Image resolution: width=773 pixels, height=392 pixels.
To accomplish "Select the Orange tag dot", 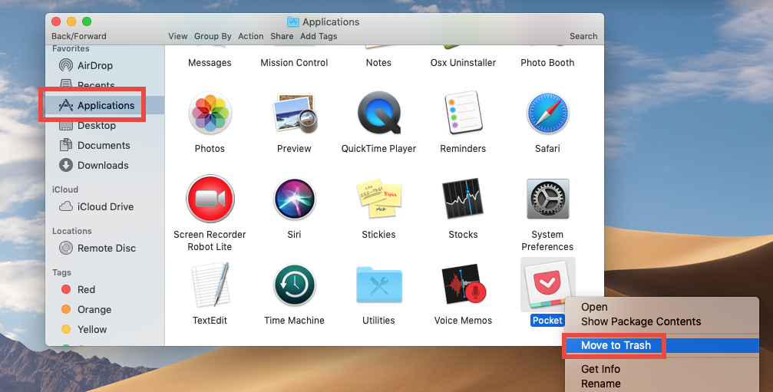I will pyautogui.click(x=65, y=309).
